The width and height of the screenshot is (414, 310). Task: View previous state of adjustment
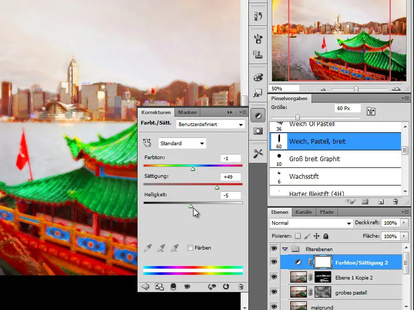(x=212, y=287)
